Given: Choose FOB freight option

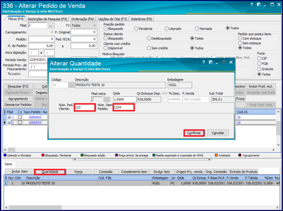Looking at the screenshot, I should [x=259, y=64].
